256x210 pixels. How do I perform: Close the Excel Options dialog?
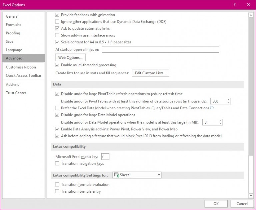[x=248, y=5]
